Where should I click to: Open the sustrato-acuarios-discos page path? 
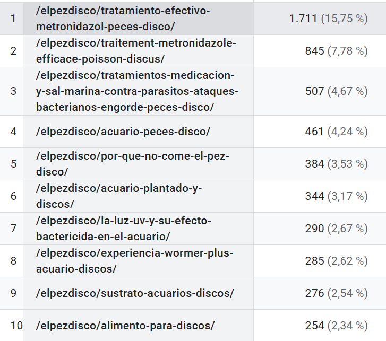pyautogui.click(x=135, y=293)
